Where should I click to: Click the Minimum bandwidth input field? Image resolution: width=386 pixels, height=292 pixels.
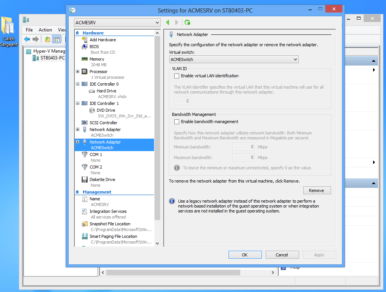243,147
